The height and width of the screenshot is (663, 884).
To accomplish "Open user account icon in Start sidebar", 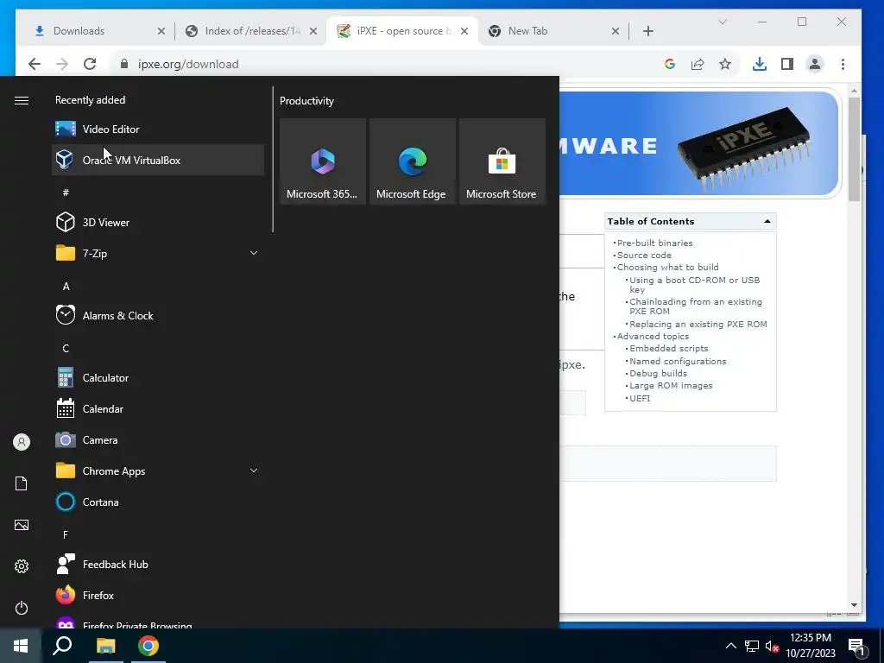I will (22, 442).
